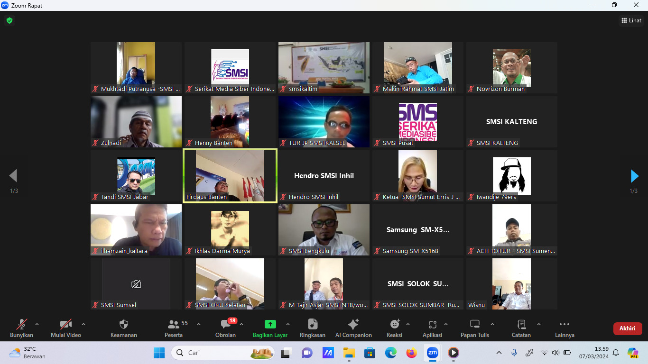
Task: Expand video options arrow beside Mulai Video
Action: pyautogui.click(x=83, y=325)
